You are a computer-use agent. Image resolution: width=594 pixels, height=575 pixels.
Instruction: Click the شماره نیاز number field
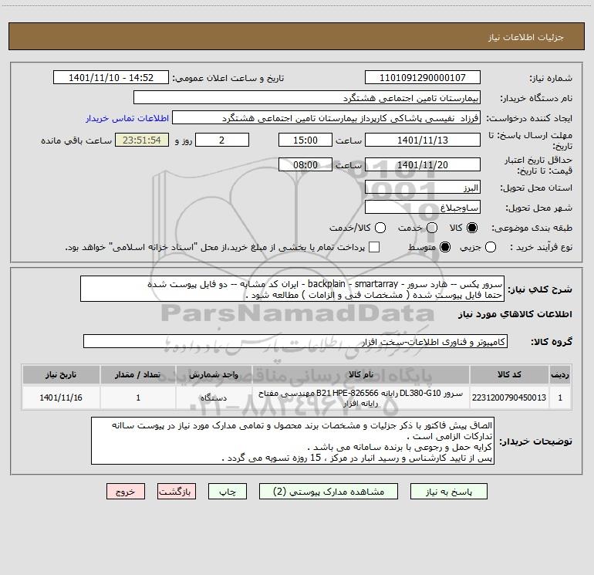(423, 78)
